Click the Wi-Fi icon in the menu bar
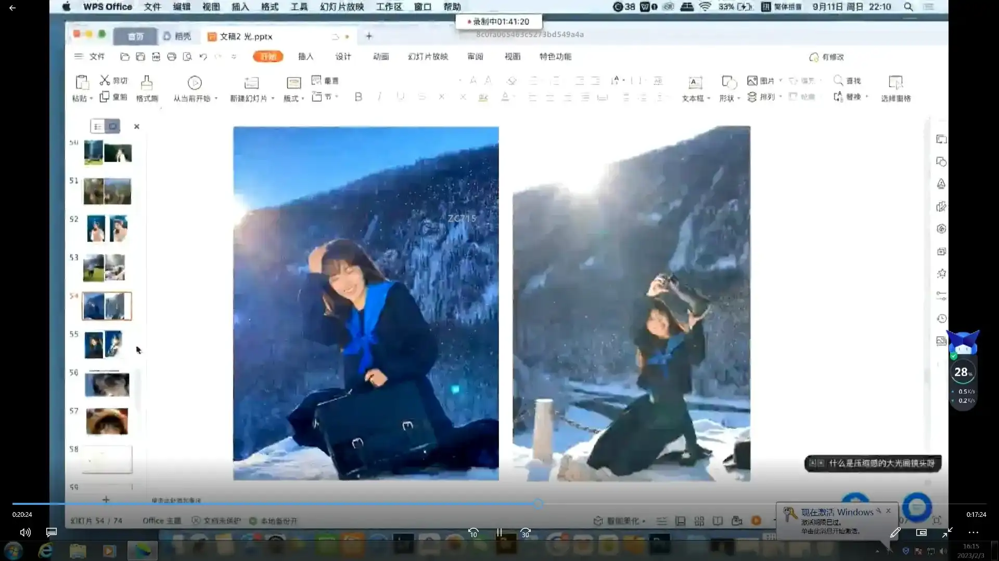999x561 pixels. coord(705,7)
